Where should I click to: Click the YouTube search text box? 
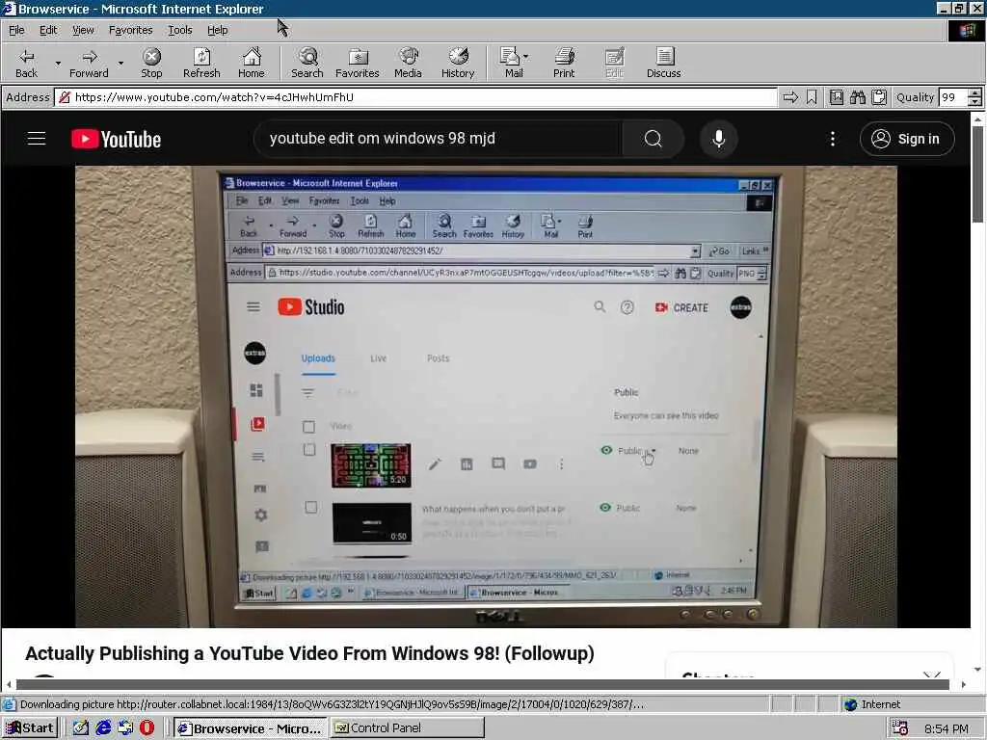click(439, 139)
